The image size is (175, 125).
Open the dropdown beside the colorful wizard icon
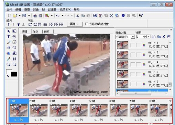pos(52,15)
